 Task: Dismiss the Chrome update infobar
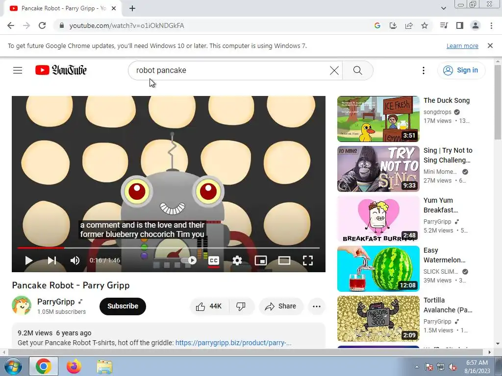coord(490,46)
